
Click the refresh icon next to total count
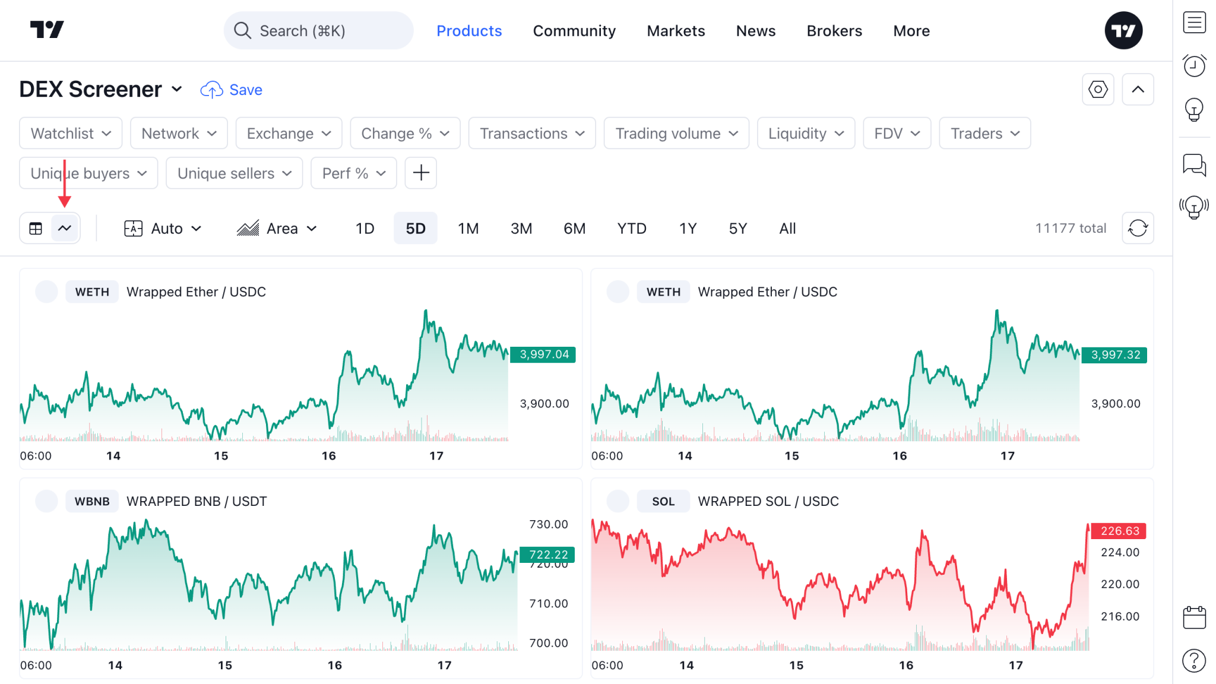[1138, 228]
